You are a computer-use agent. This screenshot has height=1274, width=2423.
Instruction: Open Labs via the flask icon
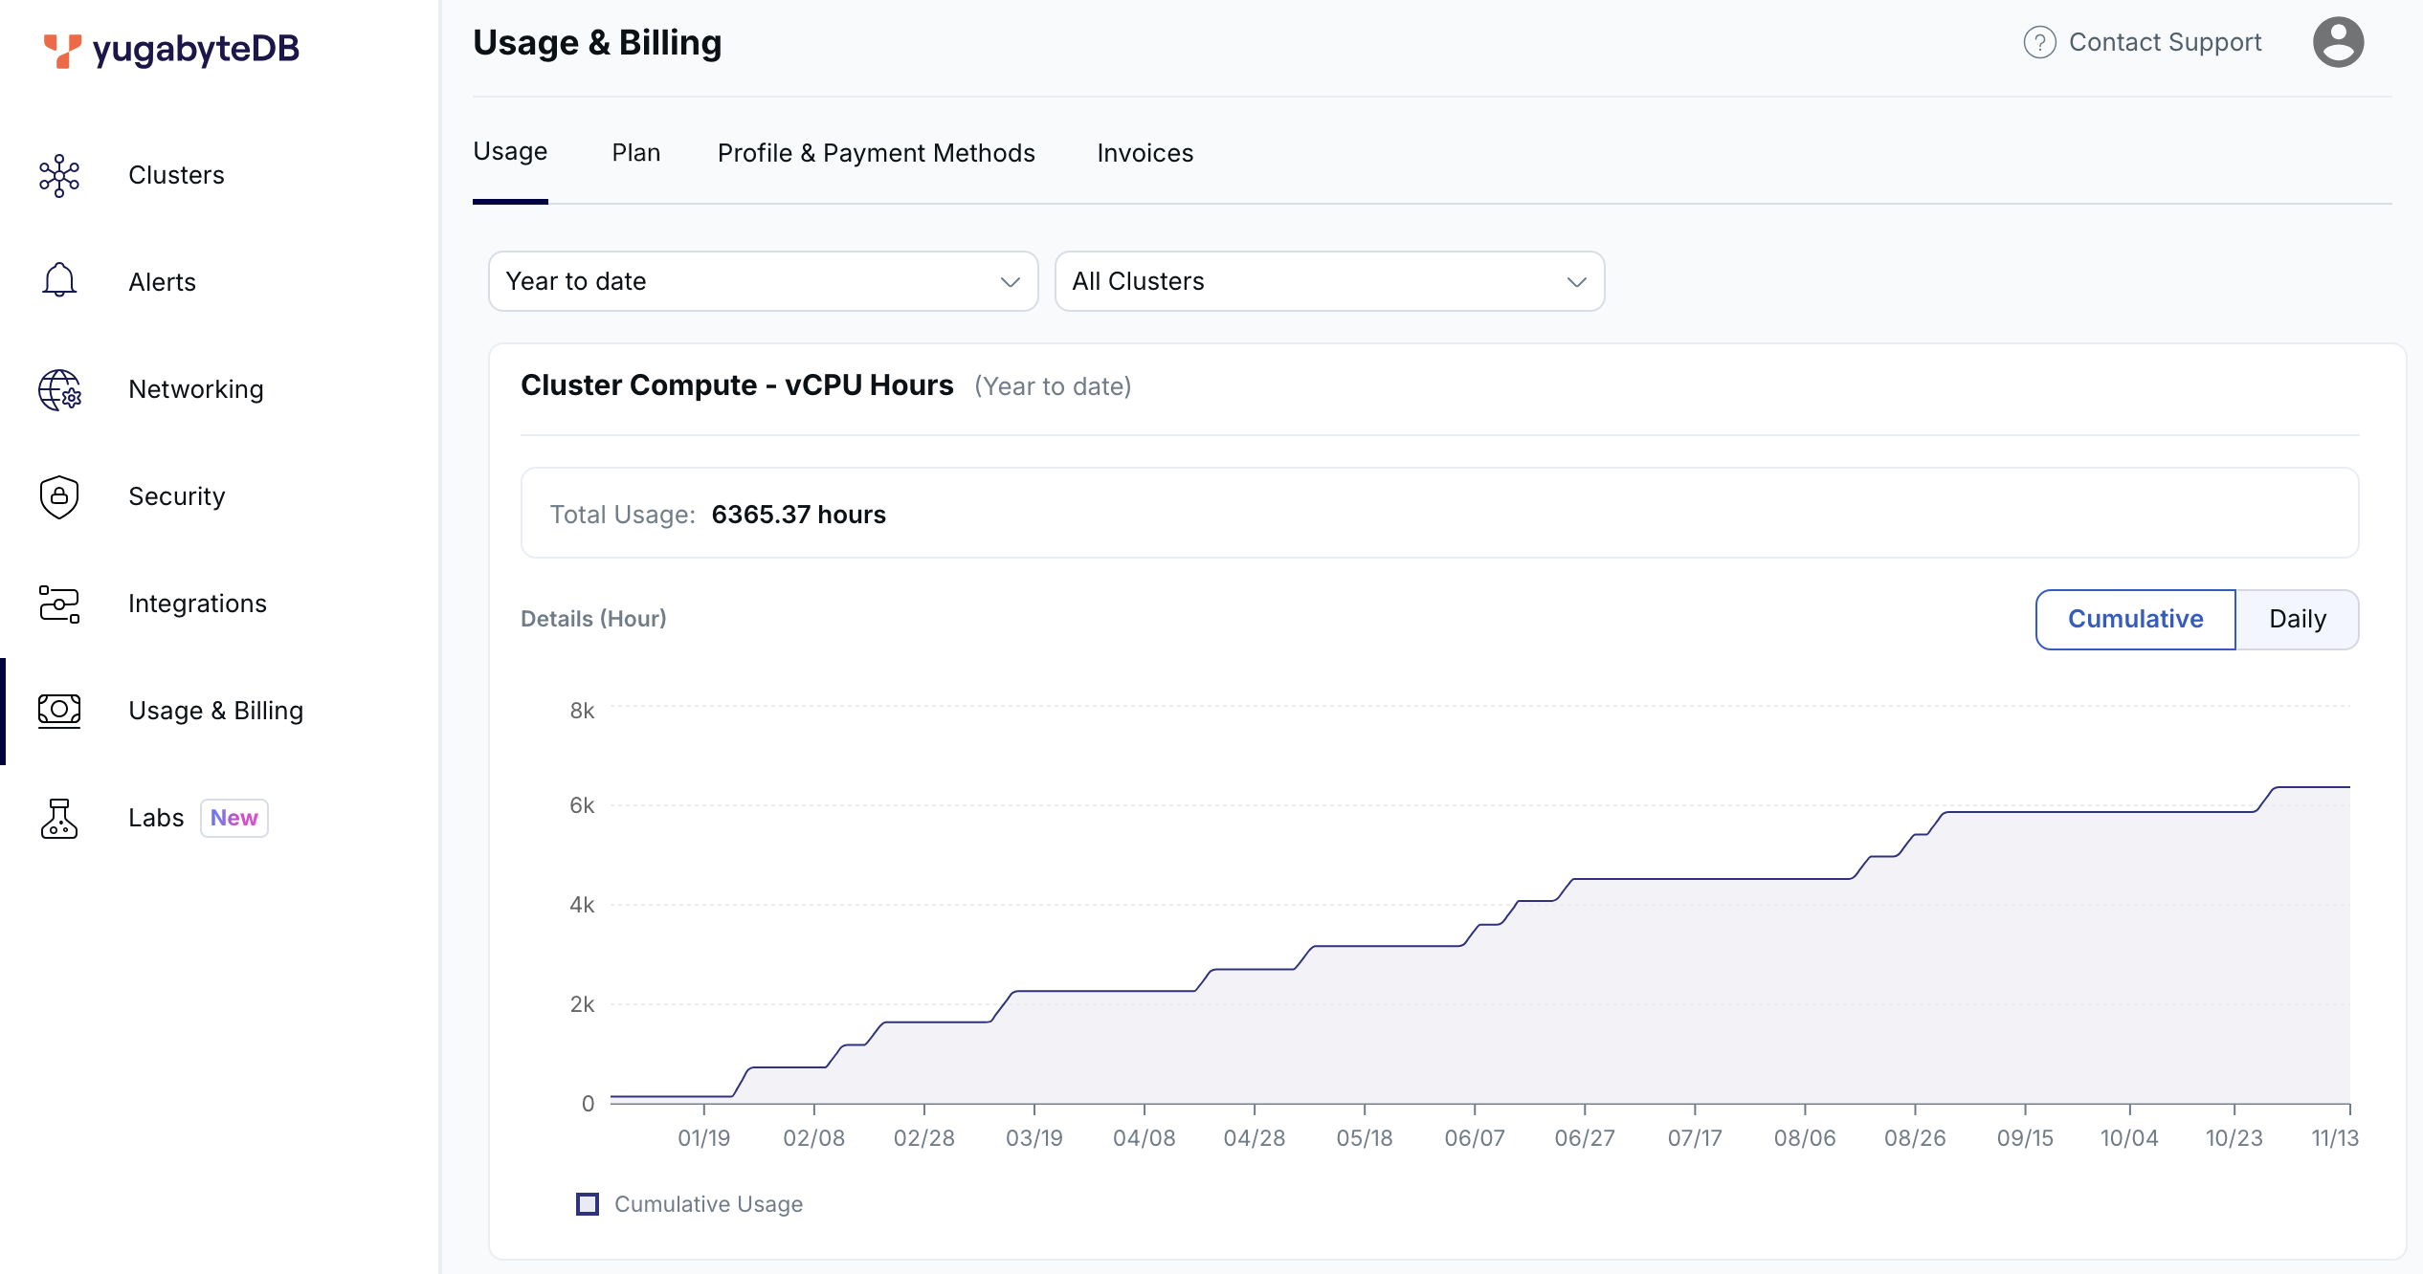tap(58, 818)
